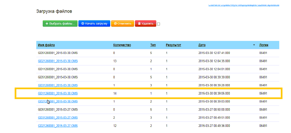The height and width of the screenshot is (133, 291).
Task: Sort by the Логин column header
Action: [x=264, y=45]
